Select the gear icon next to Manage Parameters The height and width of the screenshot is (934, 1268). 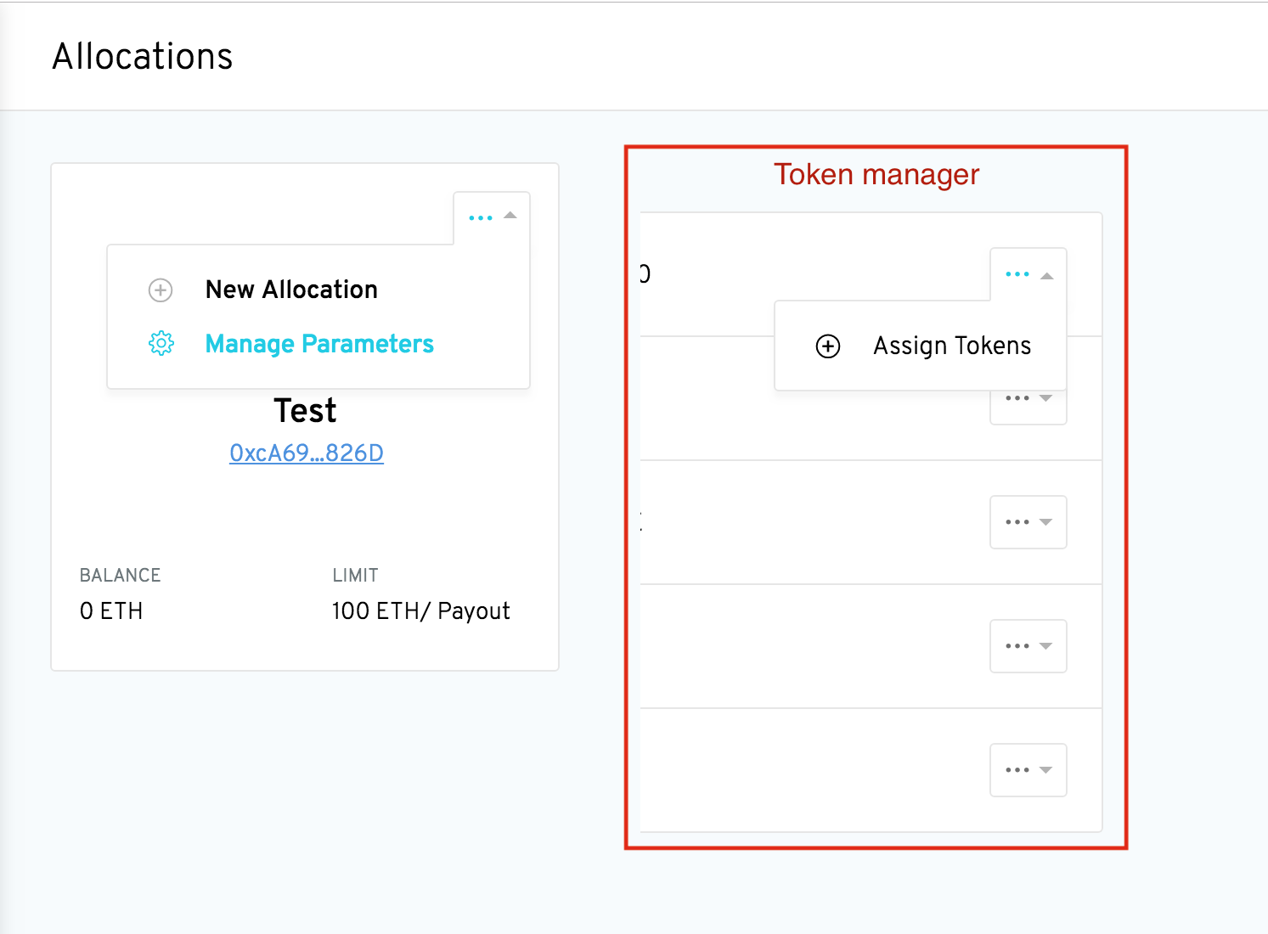coord(161,343)
